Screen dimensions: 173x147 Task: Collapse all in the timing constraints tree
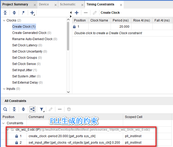[5, 13]
